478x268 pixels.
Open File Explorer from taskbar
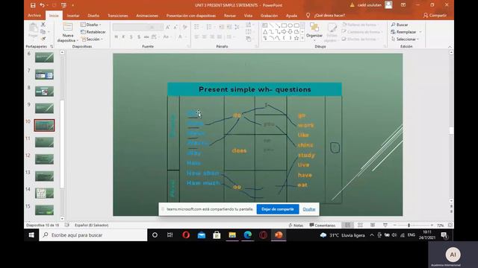click(232, 235)
